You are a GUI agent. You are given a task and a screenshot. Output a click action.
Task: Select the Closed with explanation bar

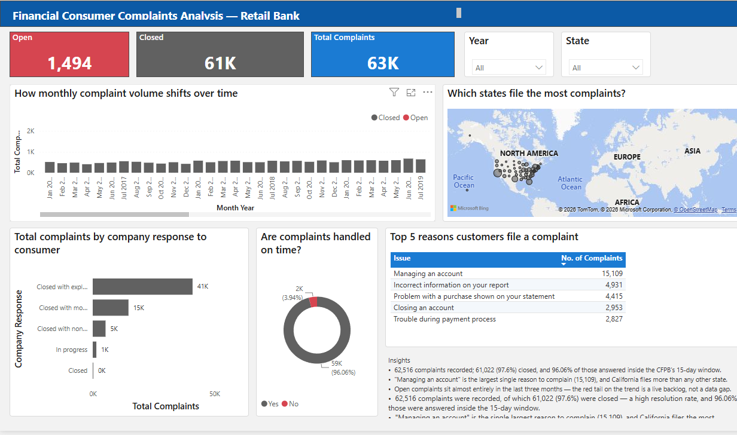click(x=142, y=287)
